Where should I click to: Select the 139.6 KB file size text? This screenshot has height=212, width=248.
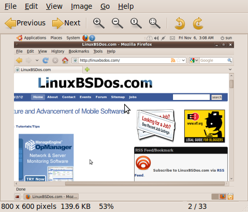[x=76, y=206]
